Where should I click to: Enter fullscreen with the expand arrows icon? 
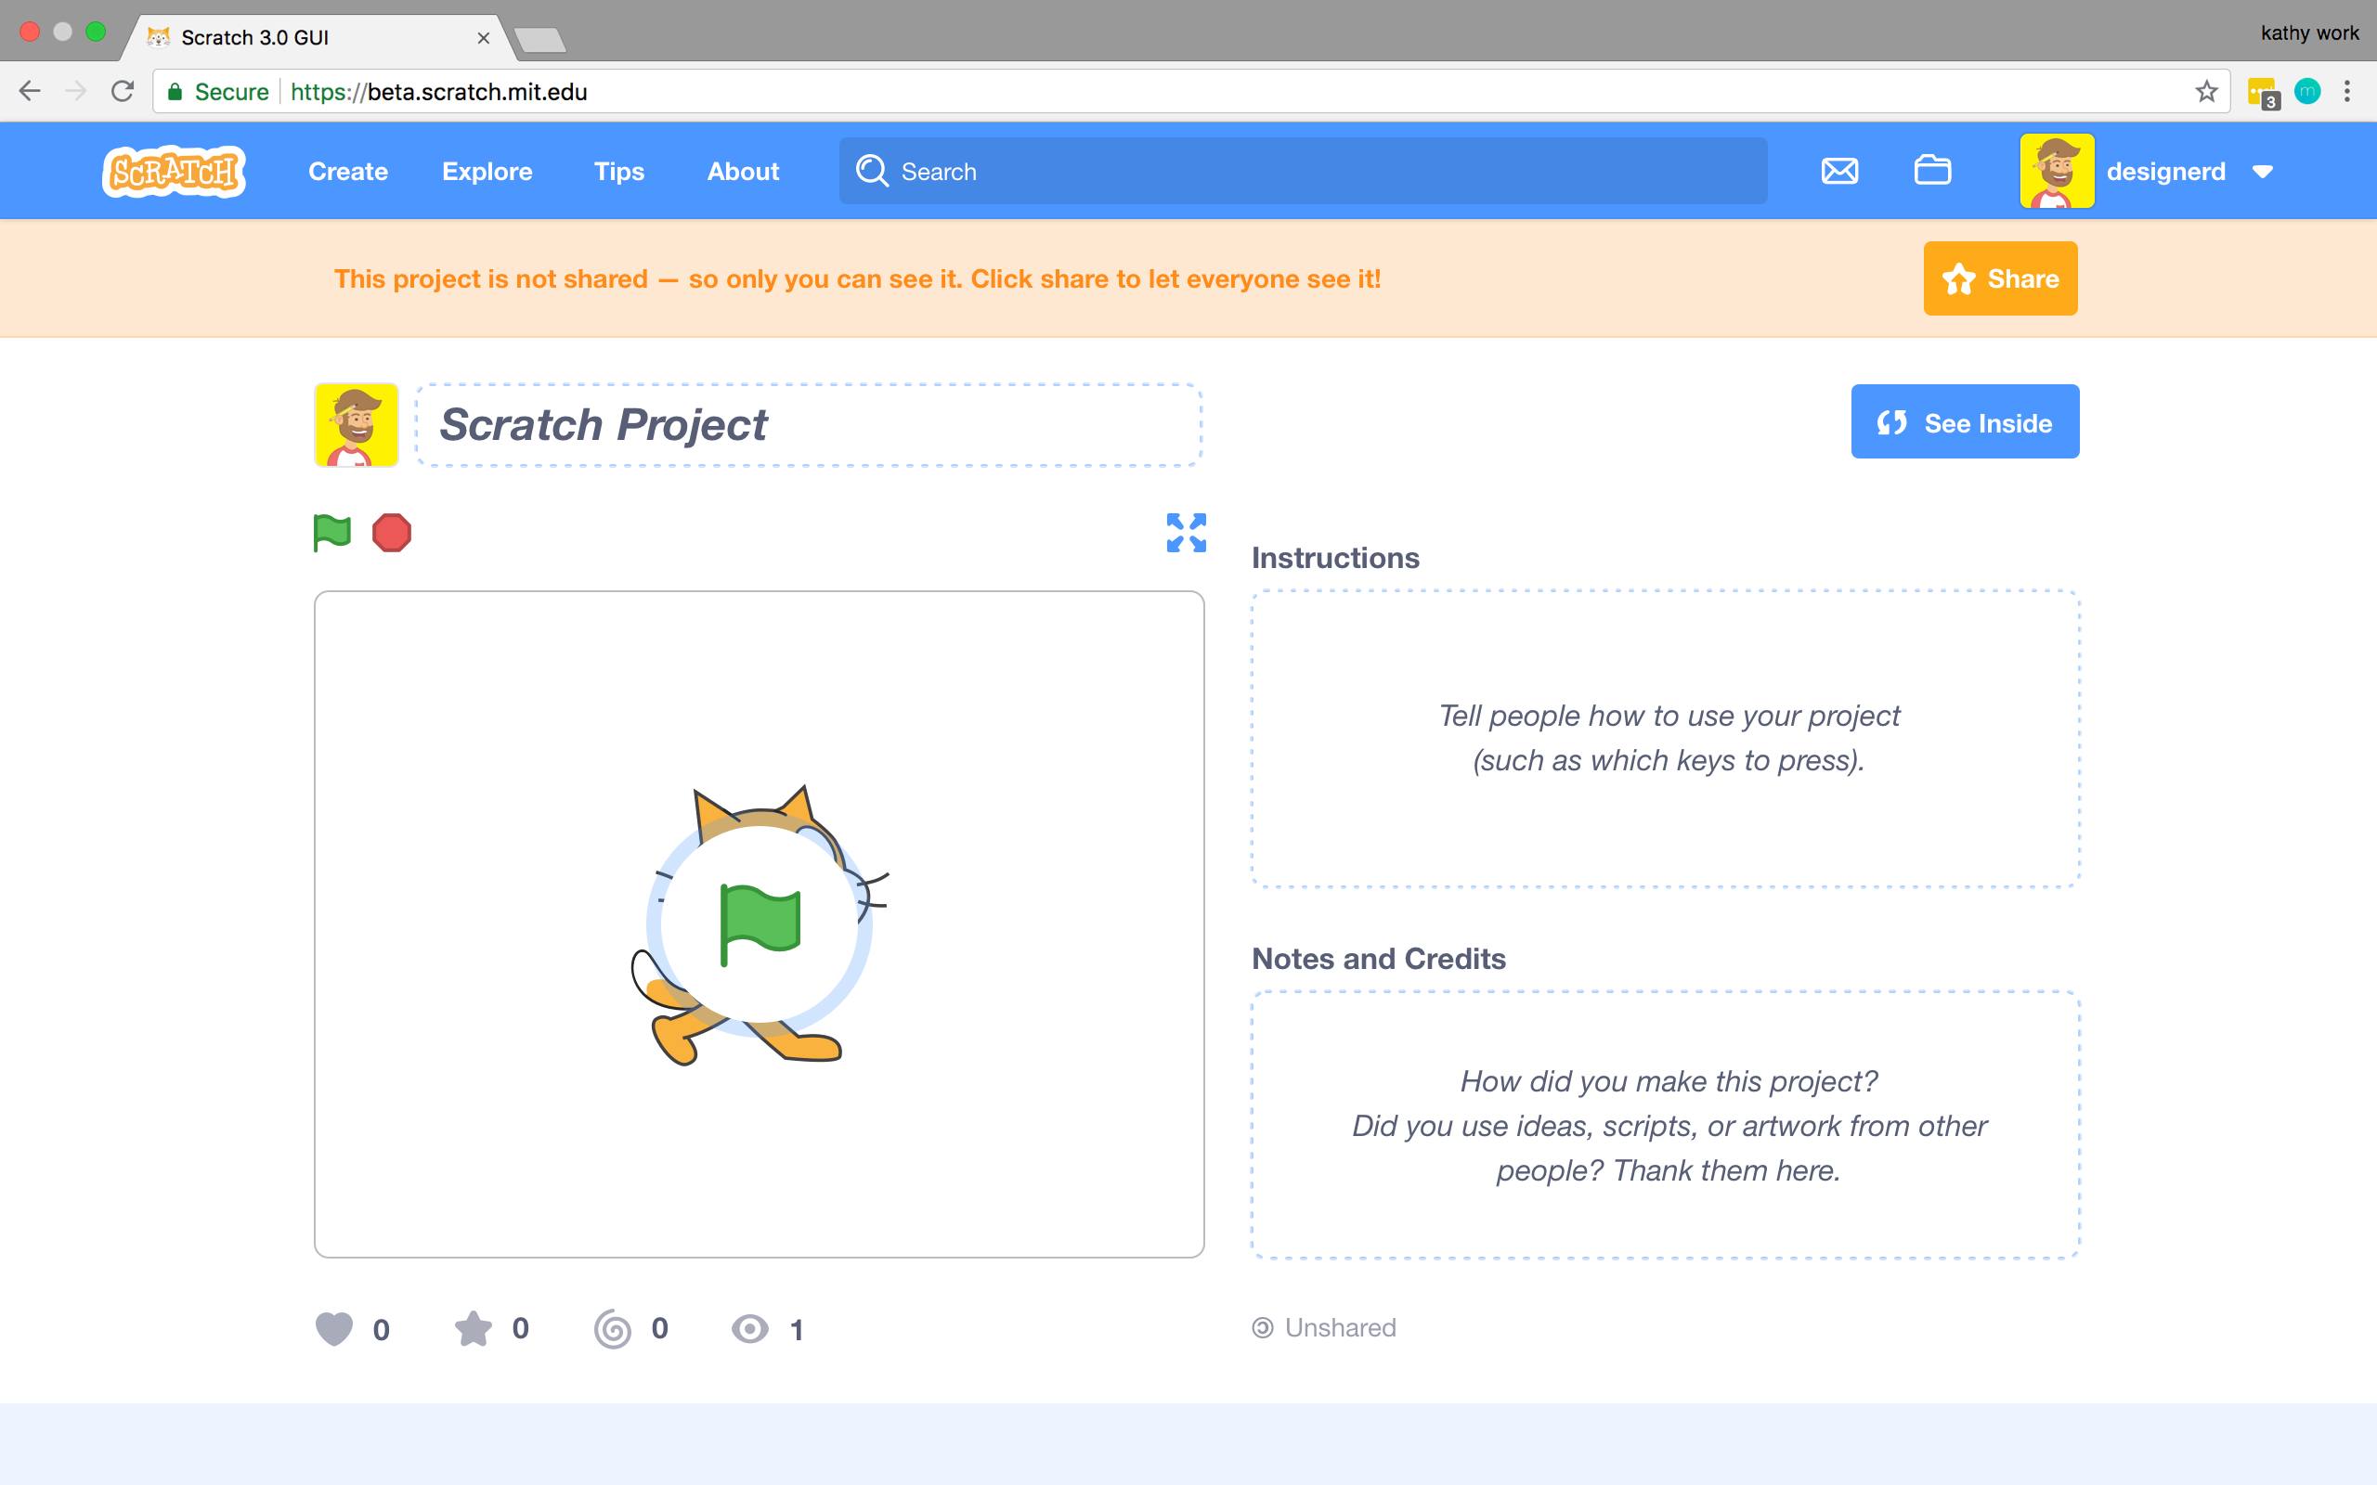click(x=1186, y=533)
